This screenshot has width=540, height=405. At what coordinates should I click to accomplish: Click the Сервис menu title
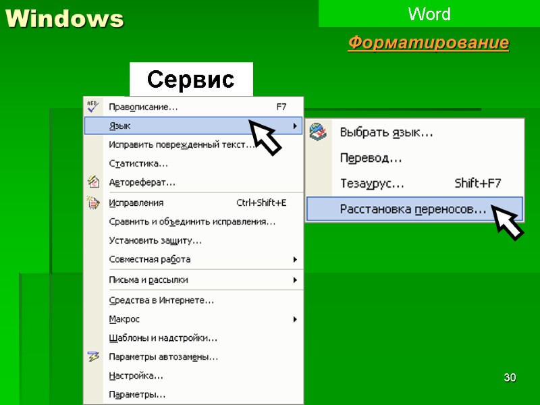coord(191,79)
